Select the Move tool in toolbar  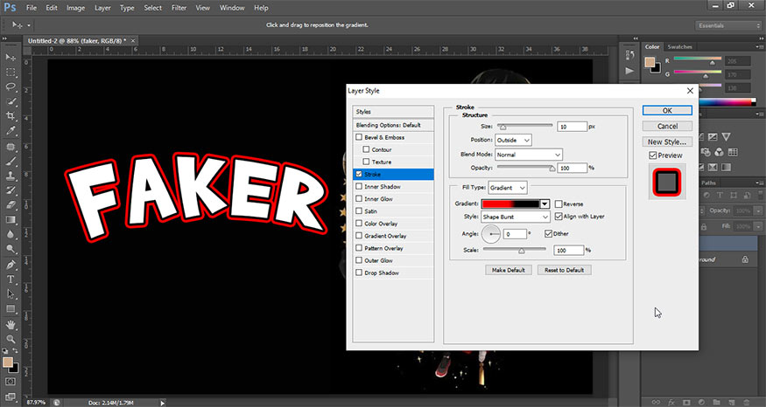pos(11,58)
